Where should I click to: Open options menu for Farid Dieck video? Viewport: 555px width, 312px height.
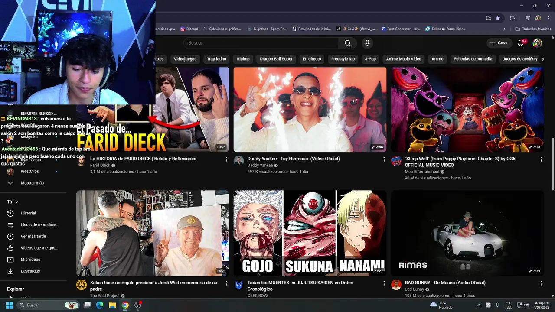coord(226,159)
